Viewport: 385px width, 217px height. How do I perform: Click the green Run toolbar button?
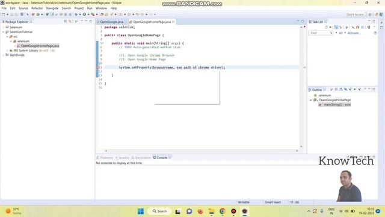tap(84, 14)
